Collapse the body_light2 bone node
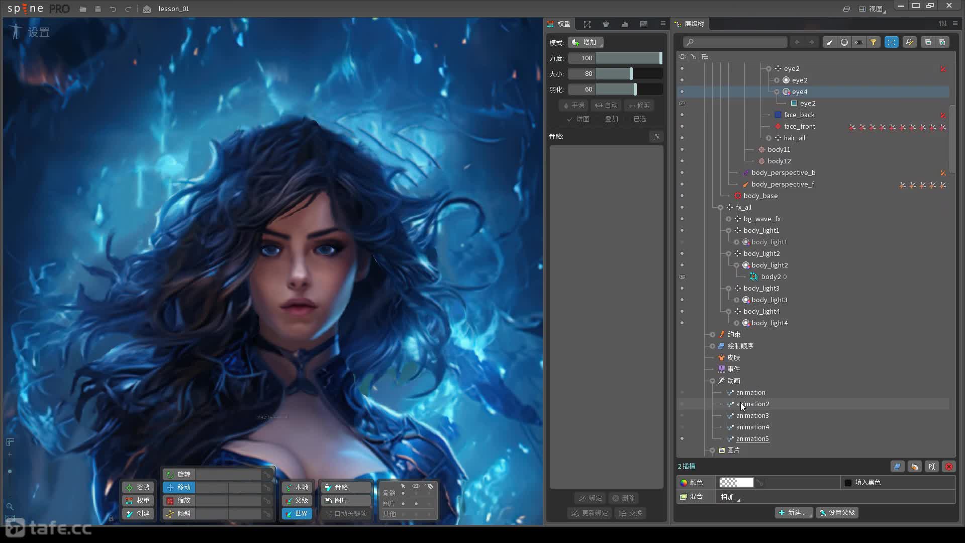965x543 pixels. point(728,254)
